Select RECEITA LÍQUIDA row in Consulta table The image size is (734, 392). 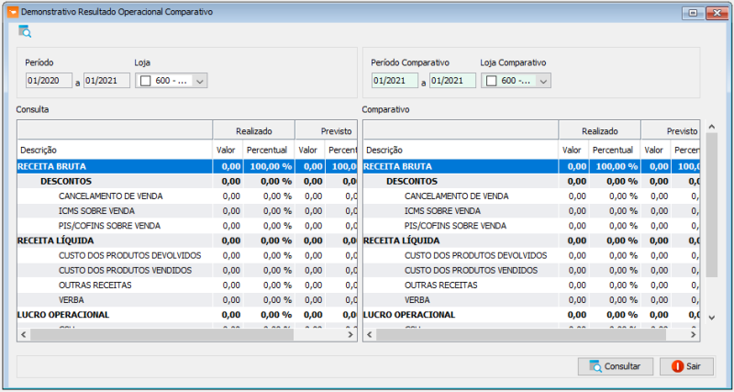(187, 241)
